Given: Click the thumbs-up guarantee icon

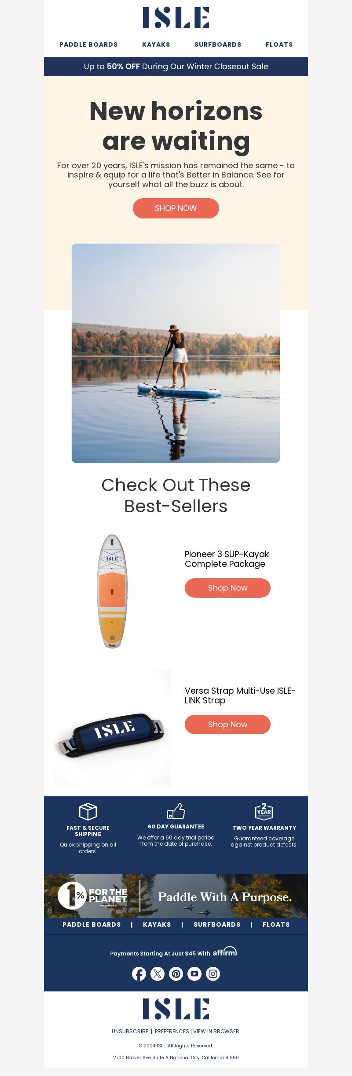Looking at the screenshot, I should (176, 811).
